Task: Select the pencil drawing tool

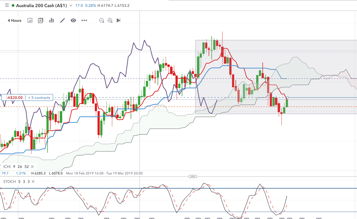Action: point(62,20)
